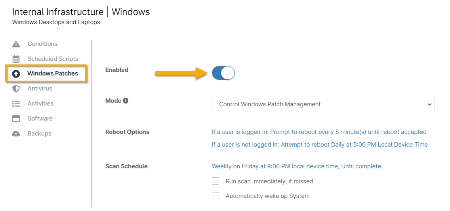This screenshot has height=211, width=450.
Task: Open the Backups menu item
Action: pos(39,134)
